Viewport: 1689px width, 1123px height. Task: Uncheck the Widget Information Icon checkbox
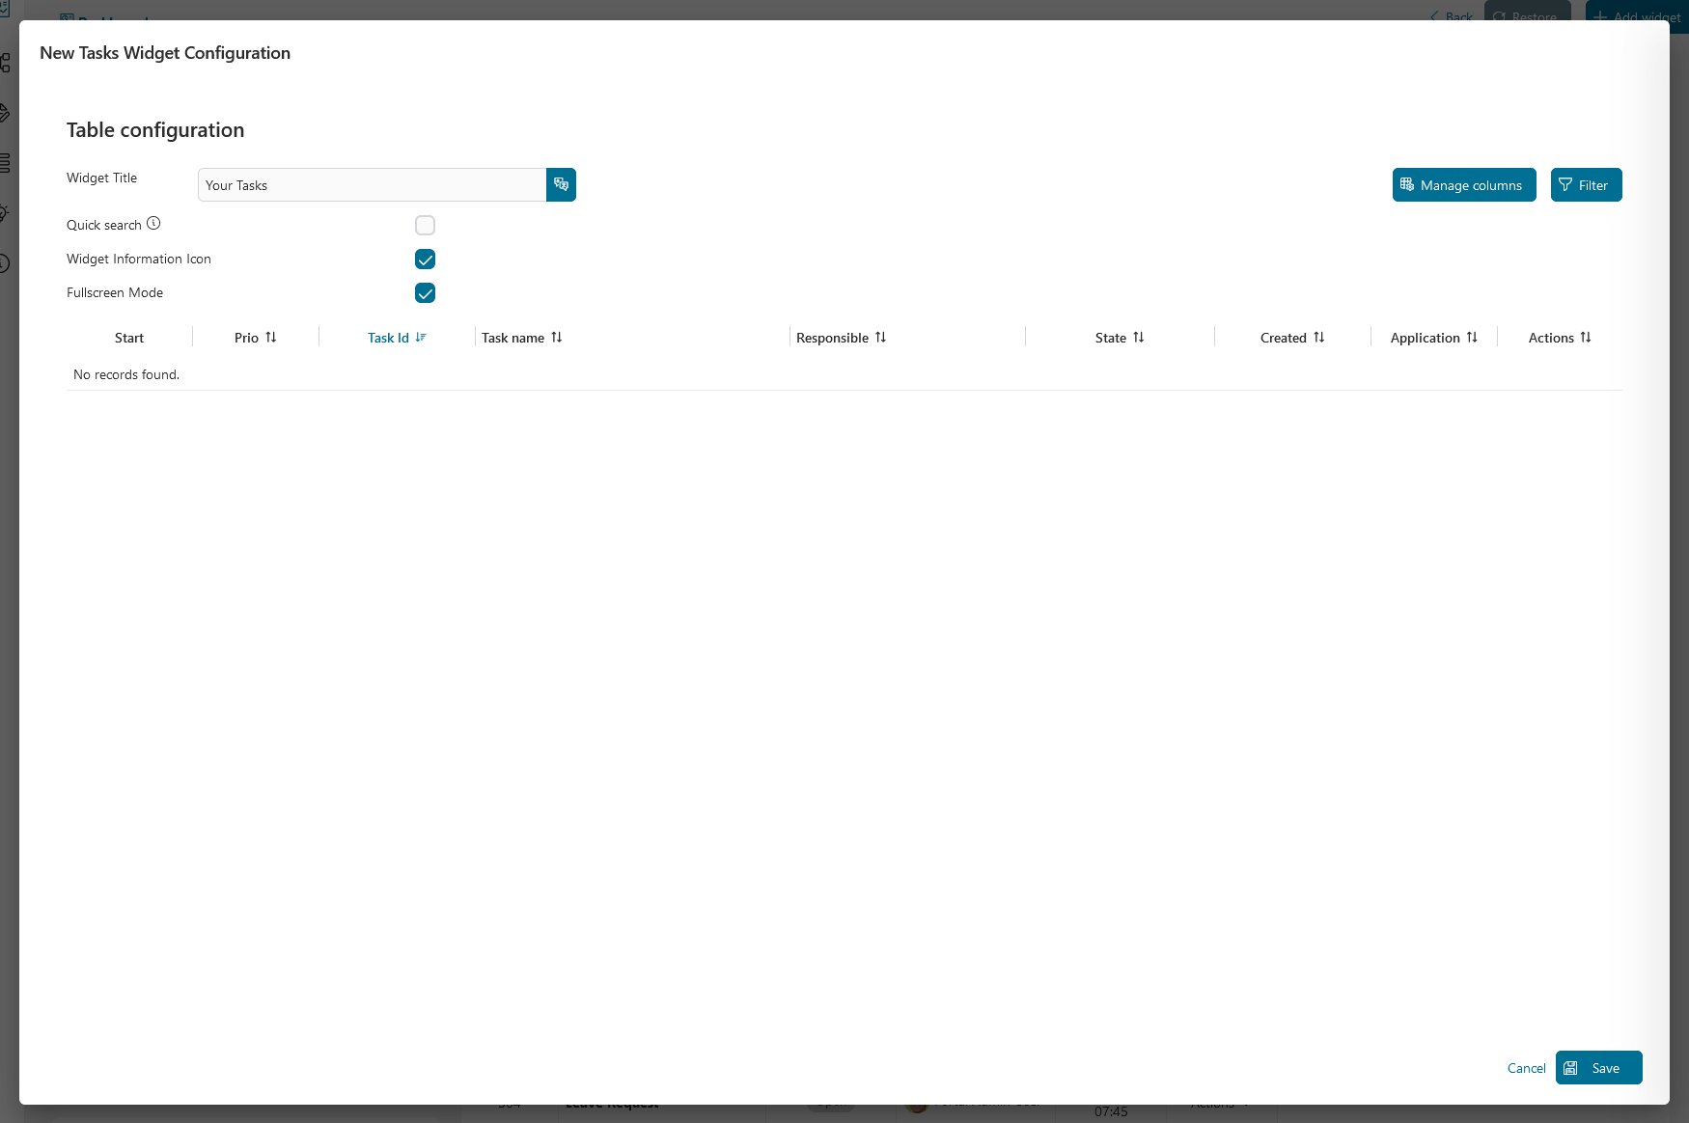click(425, 260)
